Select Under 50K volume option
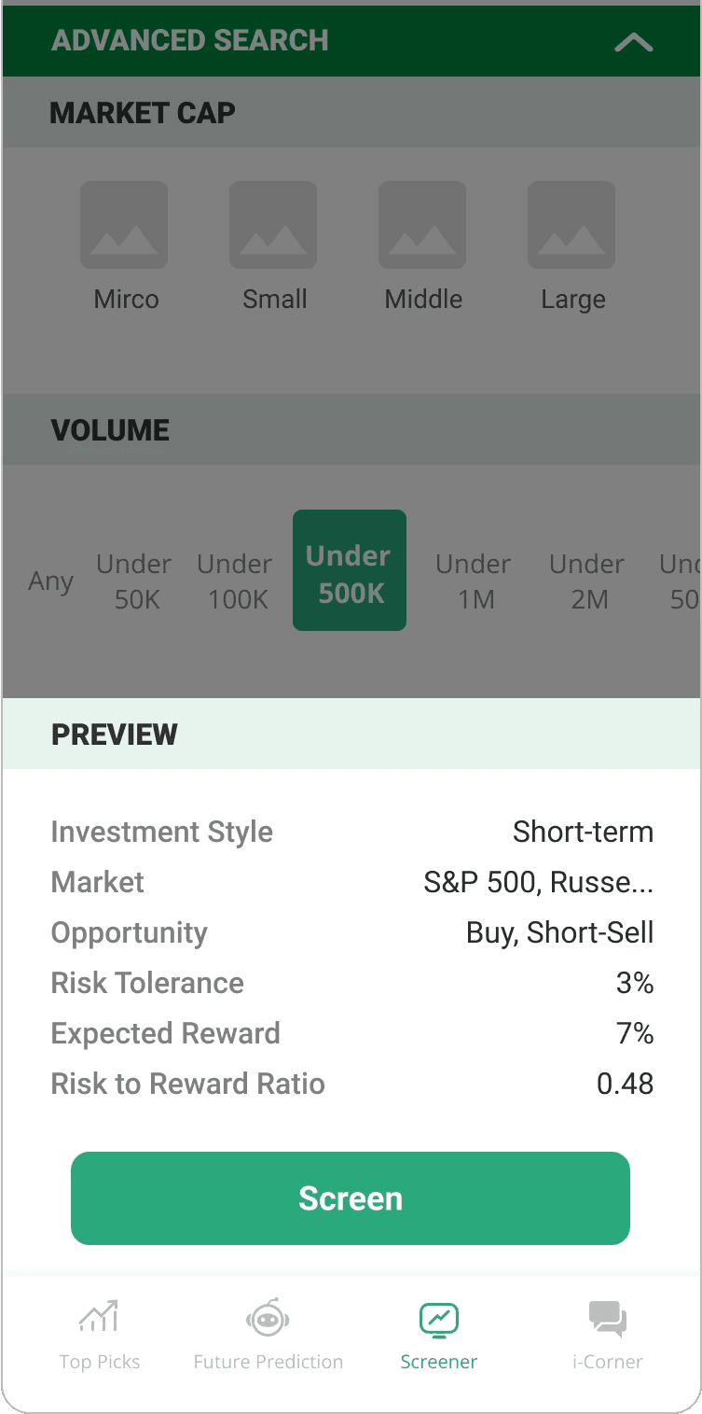Image resolution: width=702 pixels, height=1414 pixels. tap(134, 581)
